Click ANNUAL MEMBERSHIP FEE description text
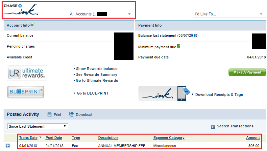This screenshot has height=151, width=267. coord(122,146)
